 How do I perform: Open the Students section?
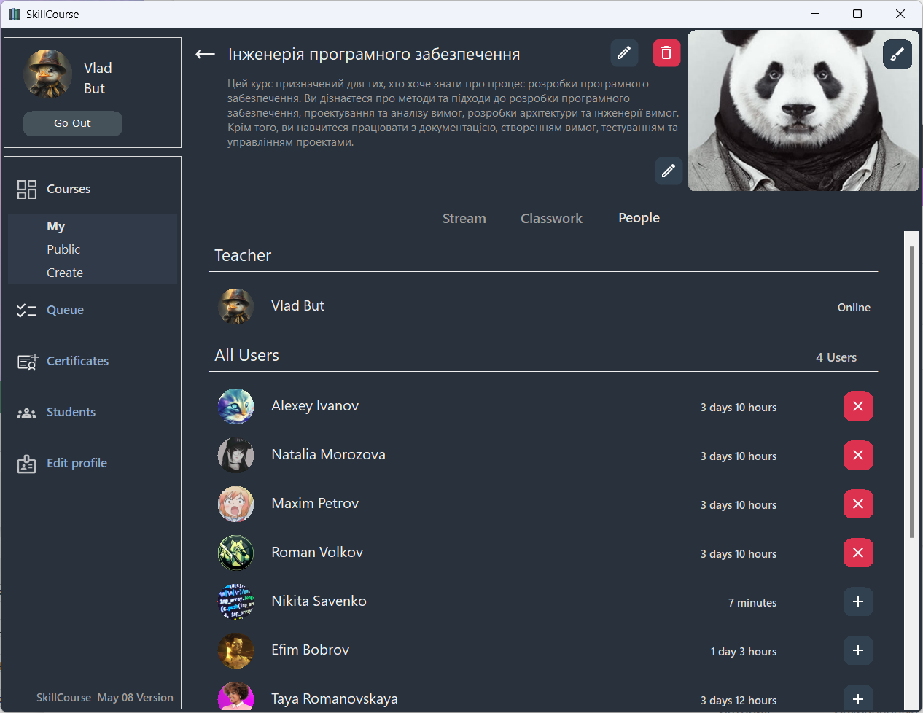pos(71,412)
